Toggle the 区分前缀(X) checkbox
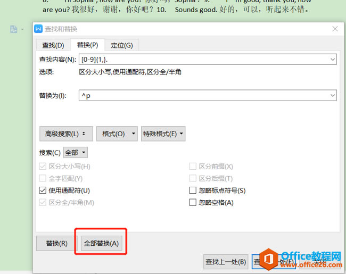This screenshot has height=274, width=346. click(x=193, y=167)
